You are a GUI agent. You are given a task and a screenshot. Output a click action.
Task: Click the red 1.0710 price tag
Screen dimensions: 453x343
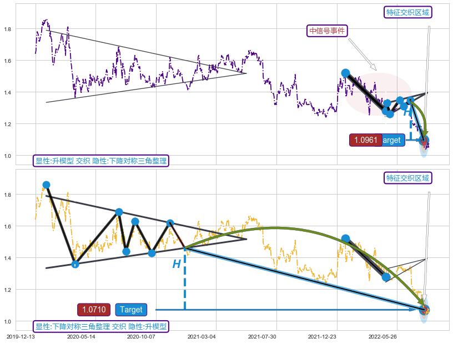coord(94,310)
